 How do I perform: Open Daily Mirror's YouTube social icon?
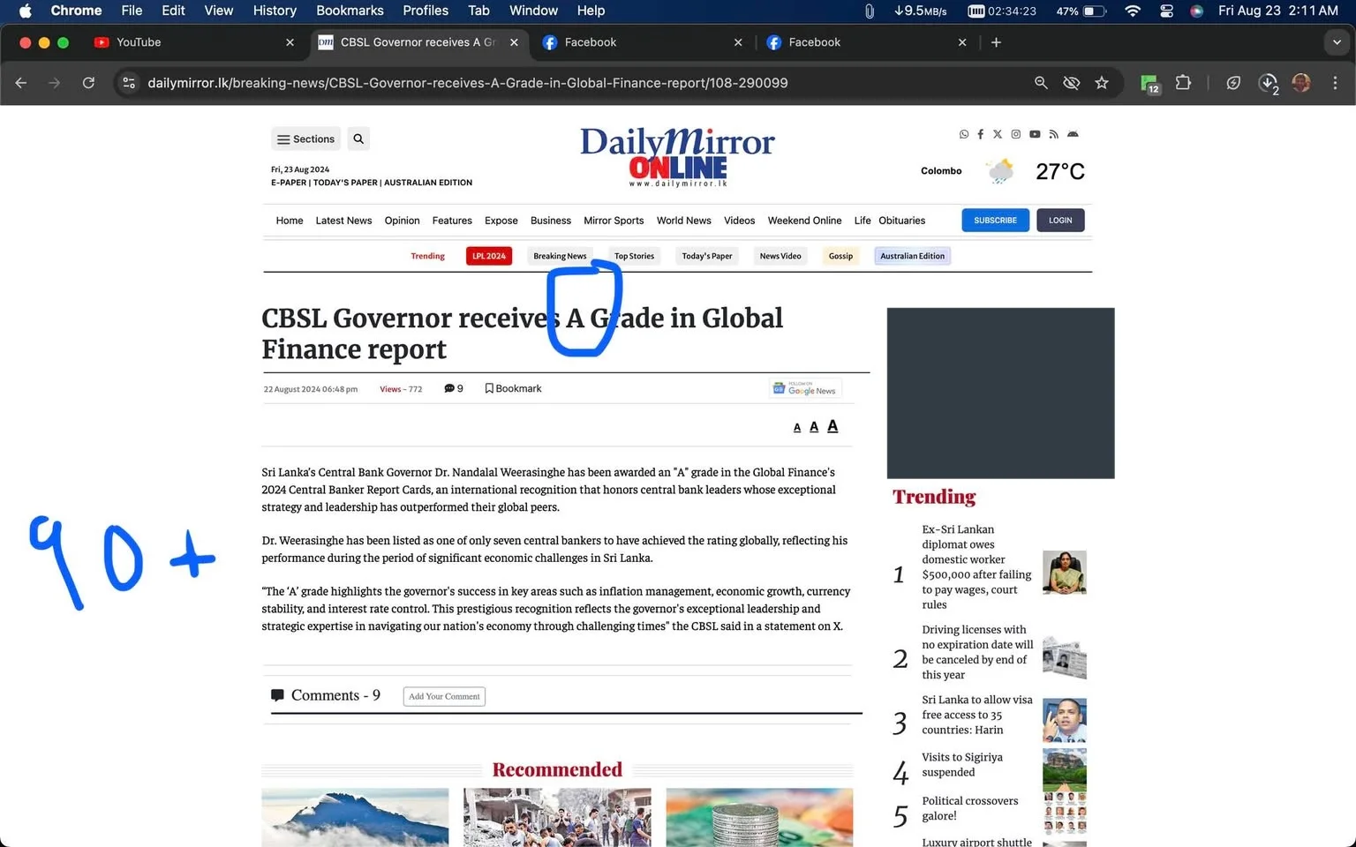click(x=1035, y=134)
